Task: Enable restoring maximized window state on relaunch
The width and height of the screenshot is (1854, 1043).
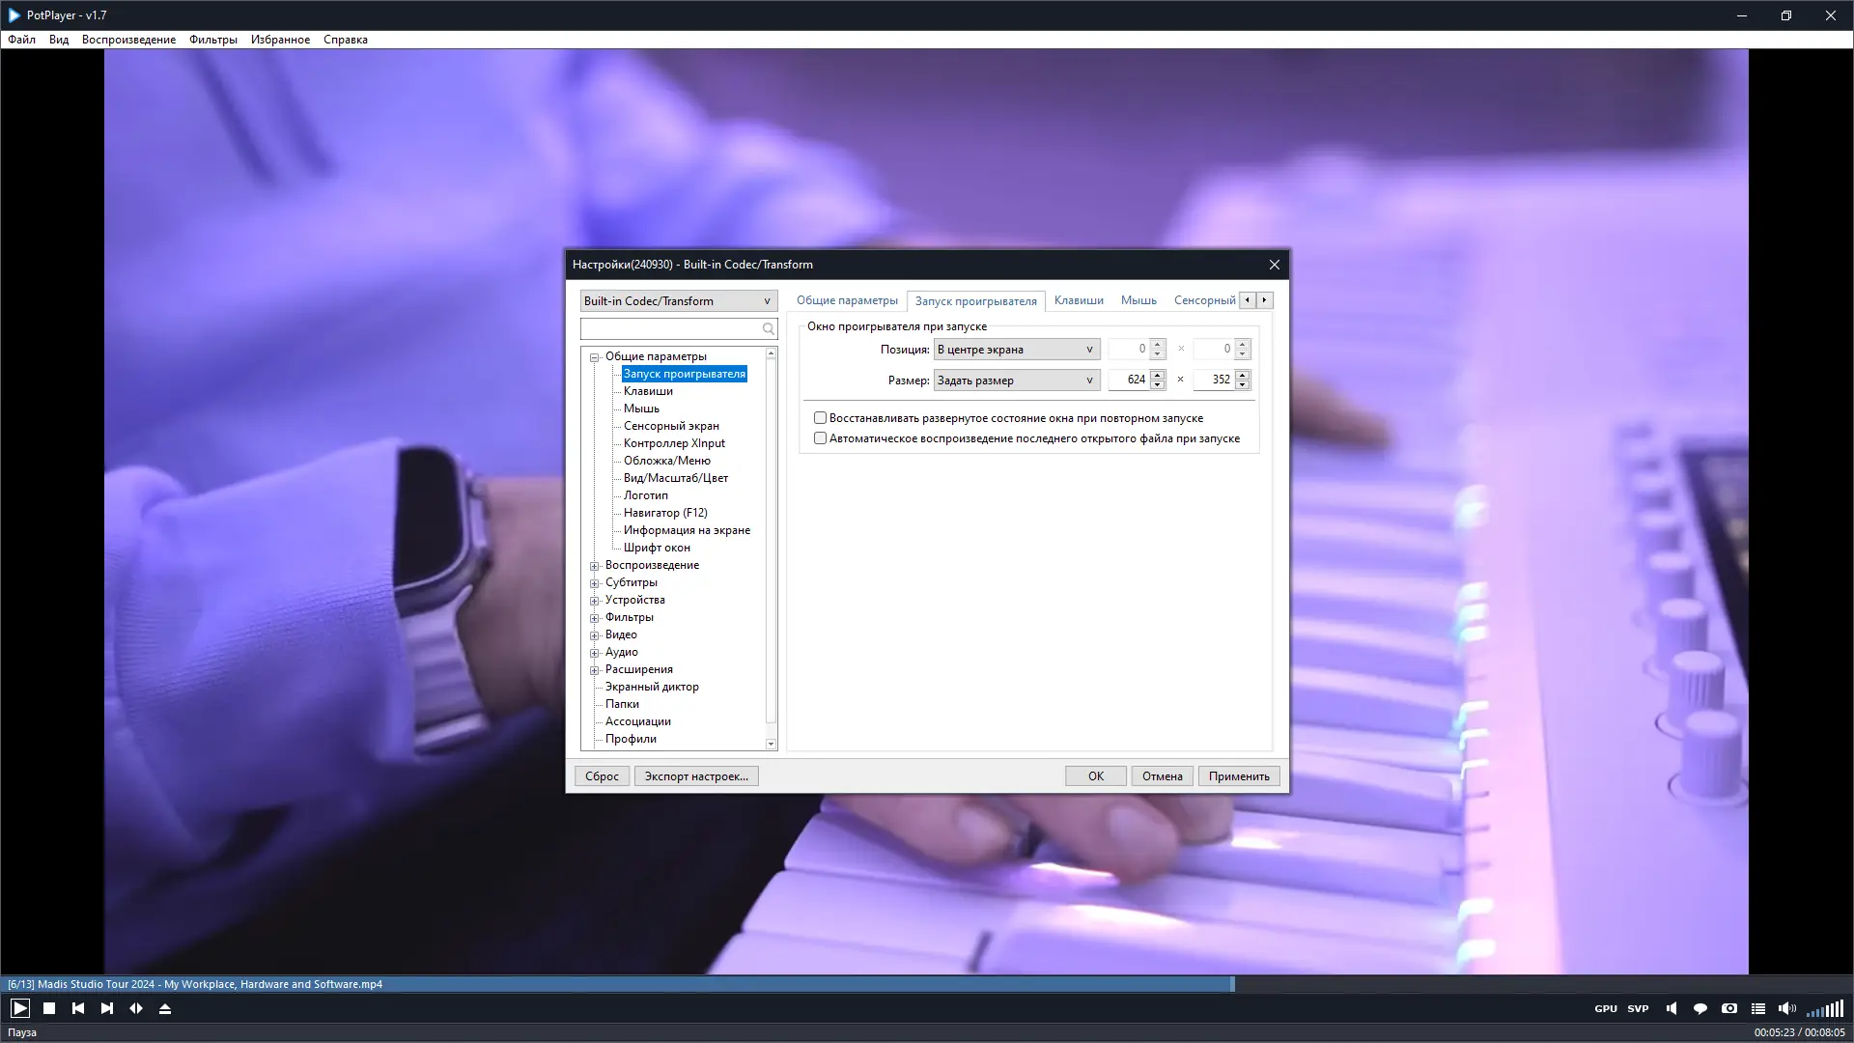Action: [820, 418]
